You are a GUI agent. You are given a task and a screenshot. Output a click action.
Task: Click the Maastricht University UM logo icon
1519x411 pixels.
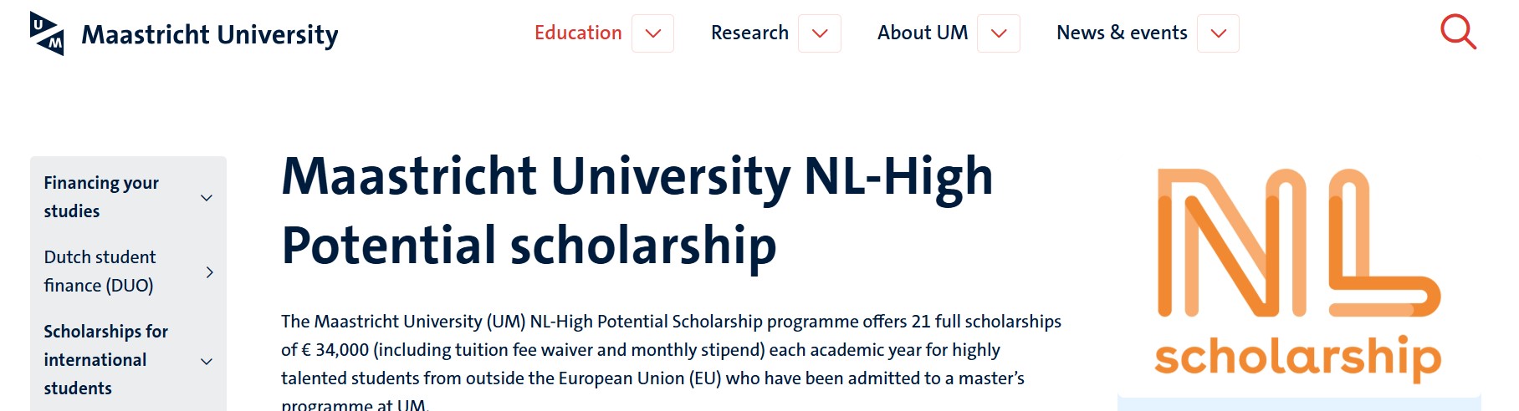[47, 34]
